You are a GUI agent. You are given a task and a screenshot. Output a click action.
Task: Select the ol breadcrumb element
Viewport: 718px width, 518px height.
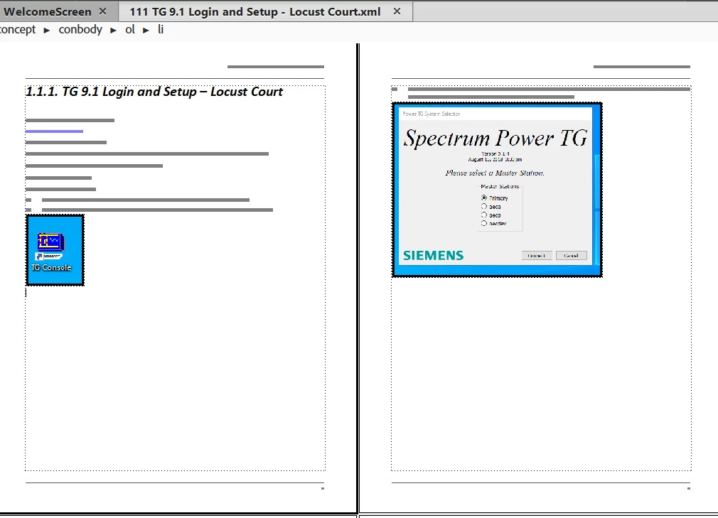coord(130,30)
